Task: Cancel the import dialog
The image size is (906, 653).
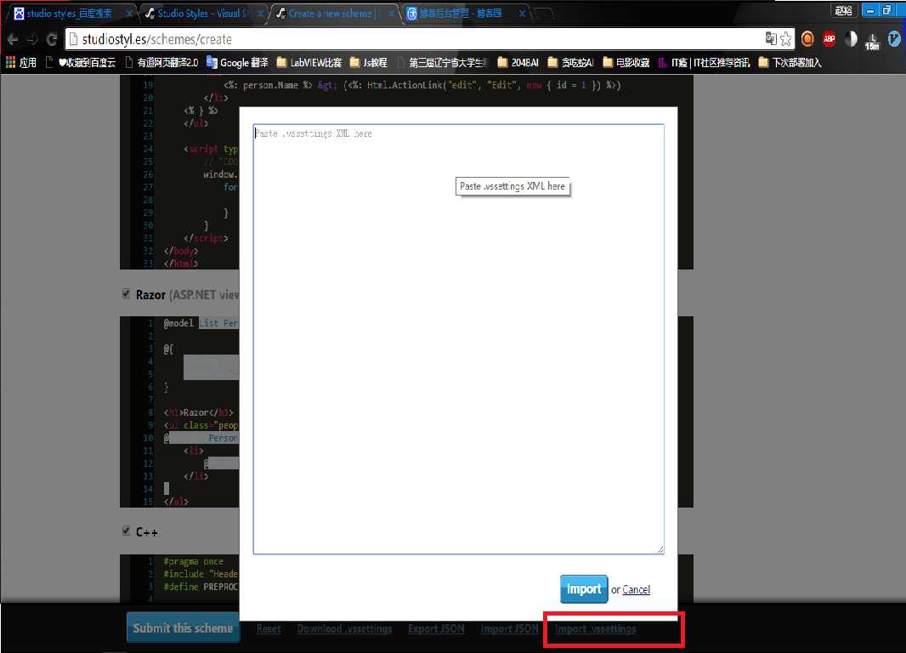Action: (637, 589)
